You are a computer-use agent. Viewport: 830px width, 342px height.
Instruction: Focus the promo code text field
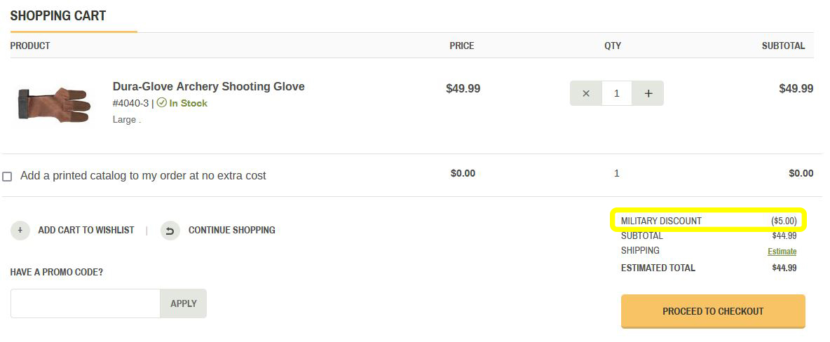(86, 303)
